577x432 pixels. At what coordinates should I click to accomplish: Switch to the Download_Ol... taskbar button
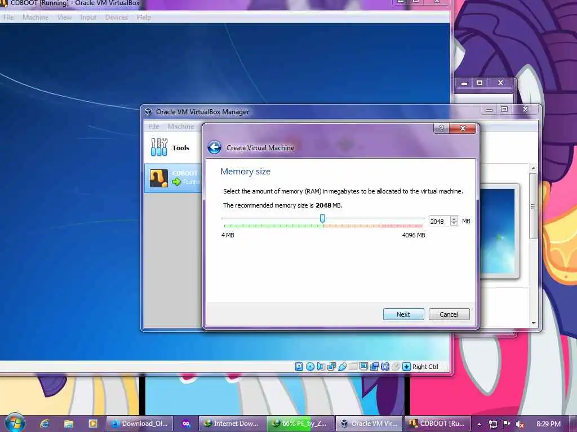pos(139,424)
